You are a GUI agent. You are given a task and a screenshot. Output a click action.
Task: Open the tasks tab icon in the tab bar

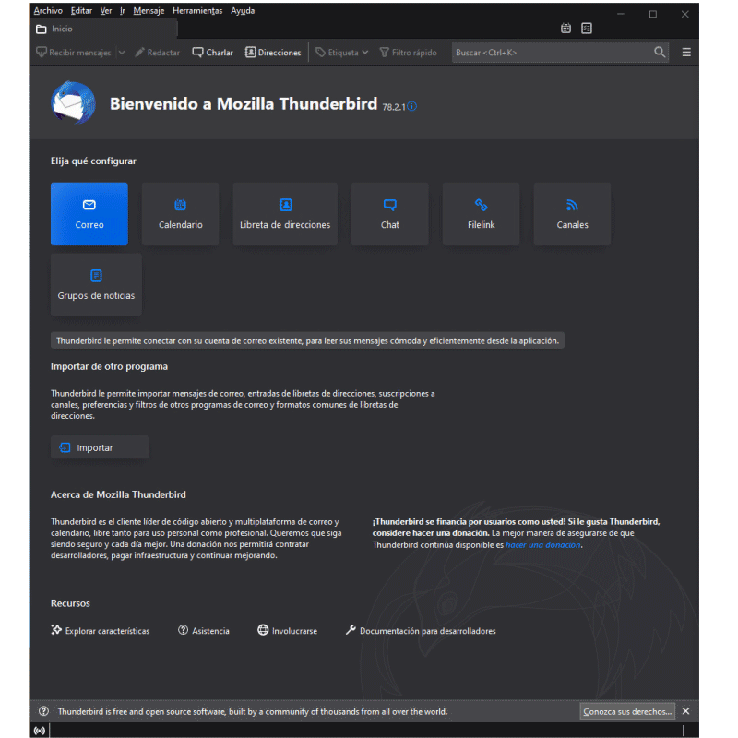click(587, 29)
